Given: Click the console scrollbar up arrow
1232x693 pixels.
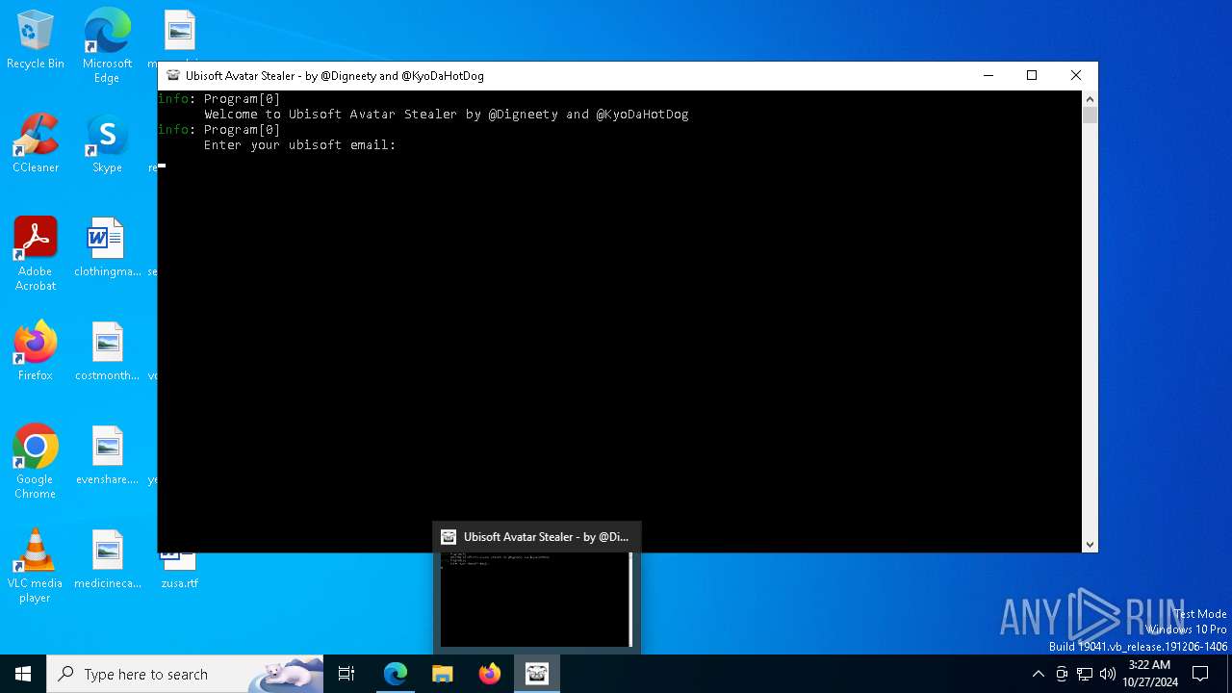Looking at the screenshot, I should pos(1090,98).
